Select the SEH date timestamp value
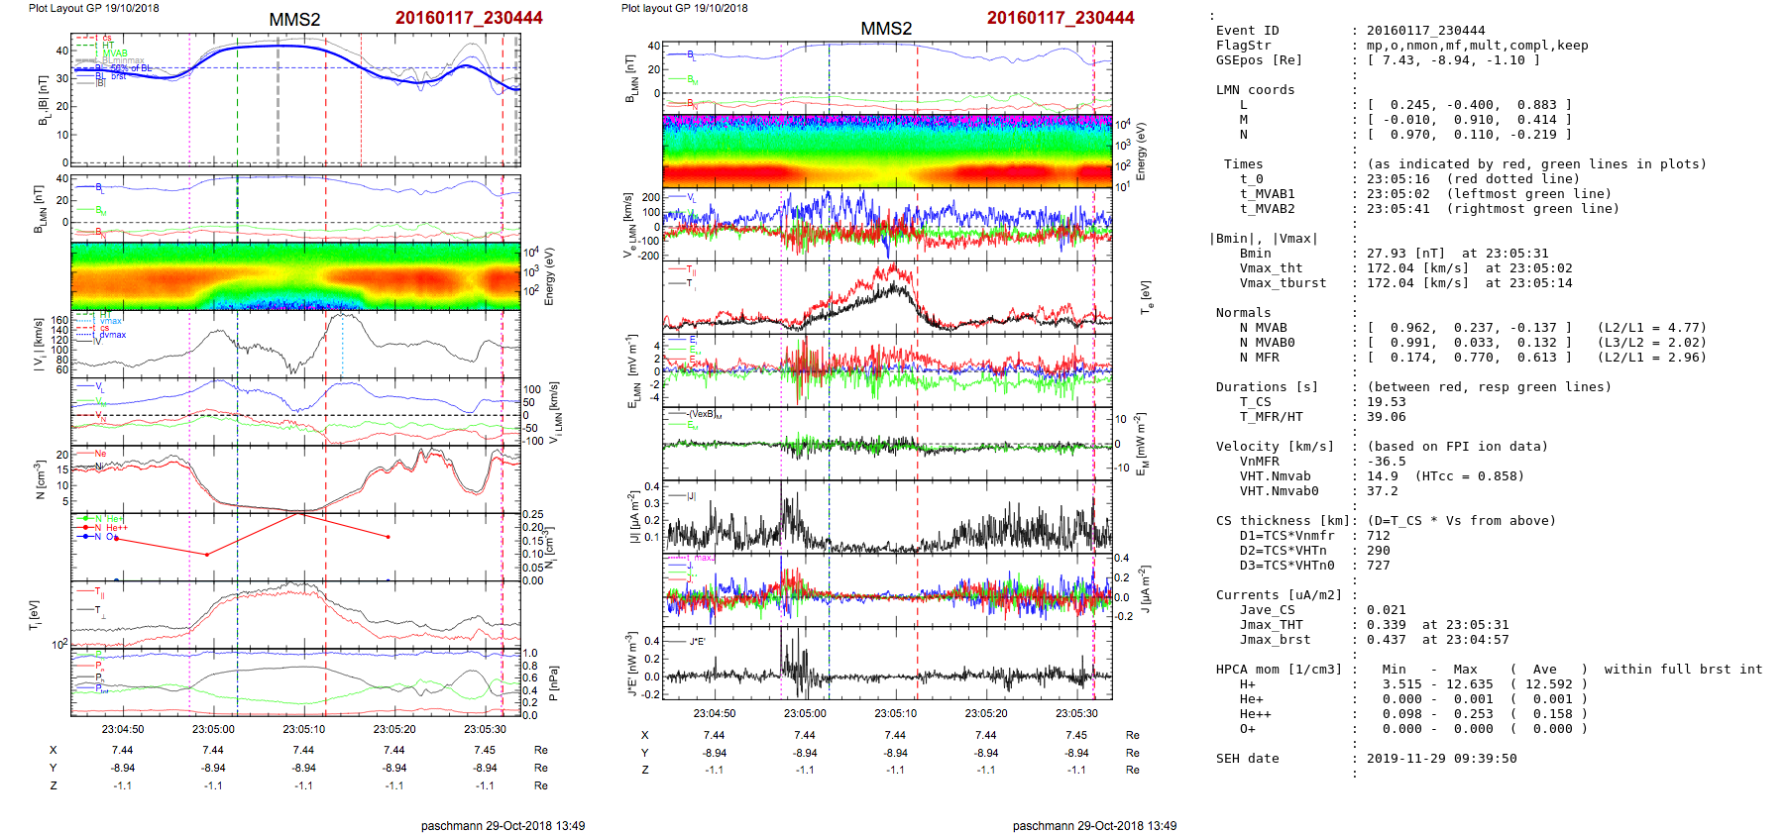This screenshot has width=1788, height=833. point(1441,759)
